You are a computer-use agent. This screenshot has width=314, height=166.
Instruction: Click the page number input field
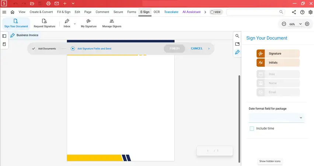coord(207,151)
